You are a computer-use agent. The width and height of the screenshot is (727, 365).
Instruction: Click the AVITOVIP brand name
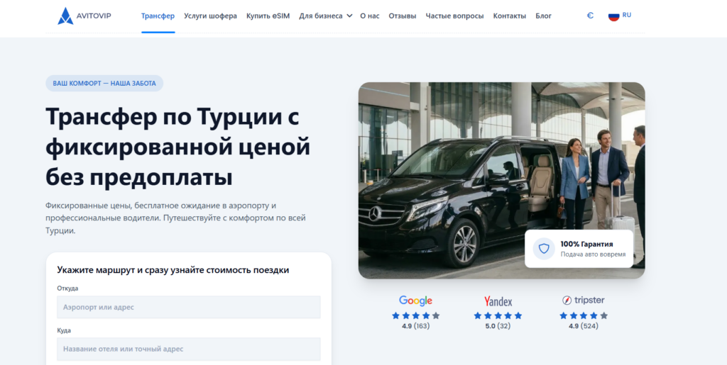[95, 16]
